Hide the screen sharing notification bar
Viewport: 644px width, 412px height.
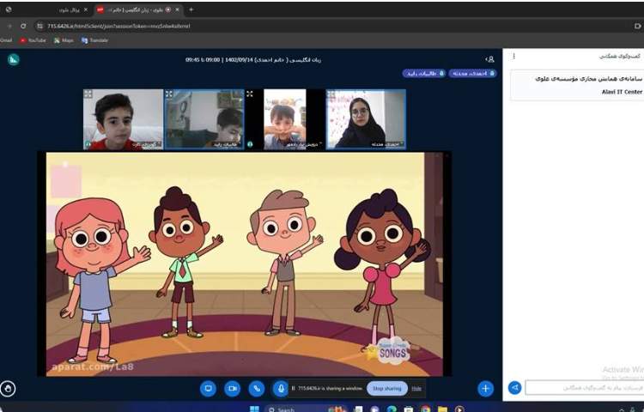point(416,388)
